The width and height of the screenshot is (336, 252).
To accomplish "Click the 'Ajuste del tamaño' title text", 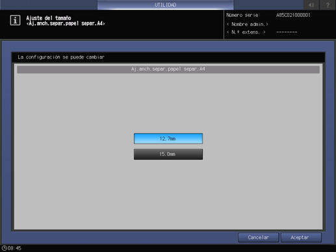I will (x=49, y=18).
